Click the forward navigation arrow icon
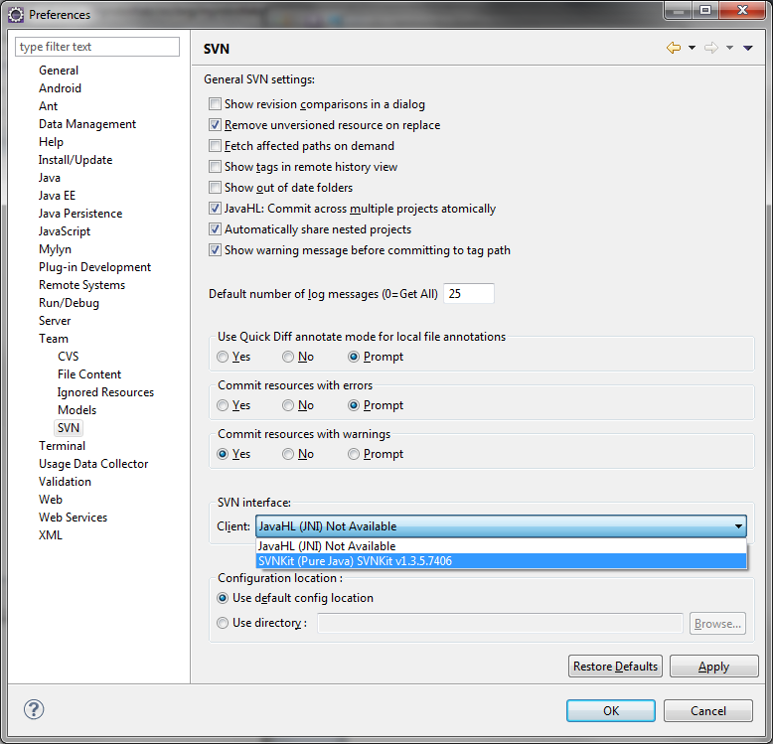773x744 pixels. pos(710,48)
